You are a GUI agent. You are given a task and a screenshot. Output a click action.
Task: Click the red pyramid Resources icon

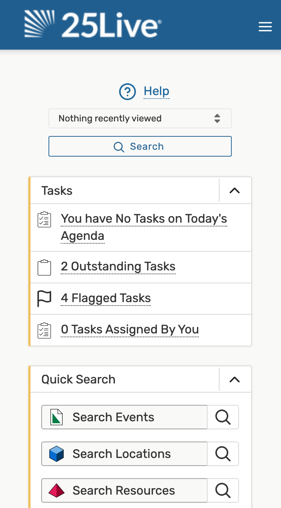pos(57,490)
